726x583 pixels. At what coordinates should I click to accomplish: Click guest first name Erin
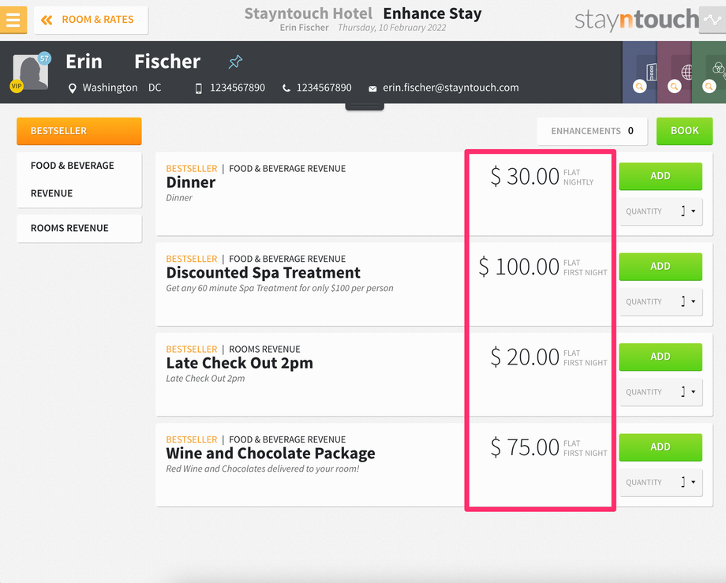coord(84,62)
